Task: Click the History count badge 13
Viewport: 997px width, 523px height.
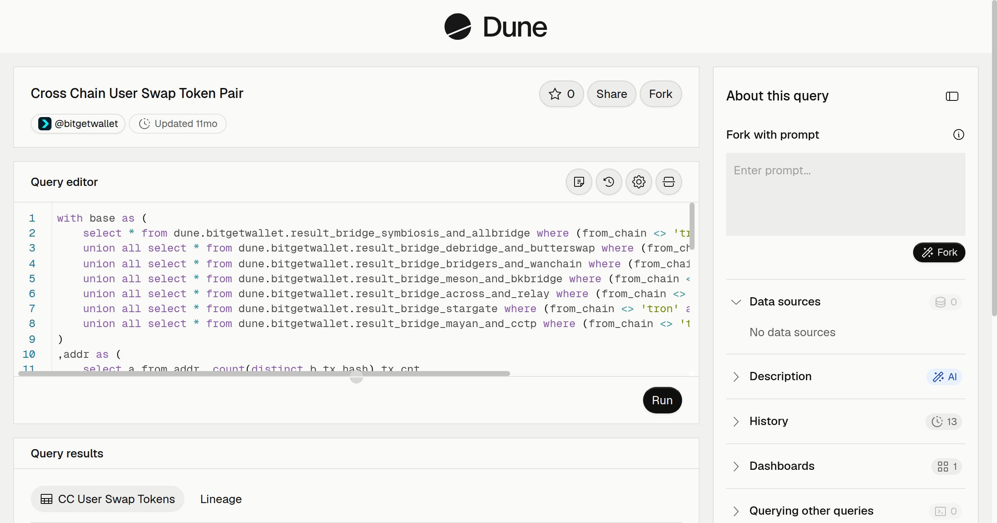Action: pos(944,422)
